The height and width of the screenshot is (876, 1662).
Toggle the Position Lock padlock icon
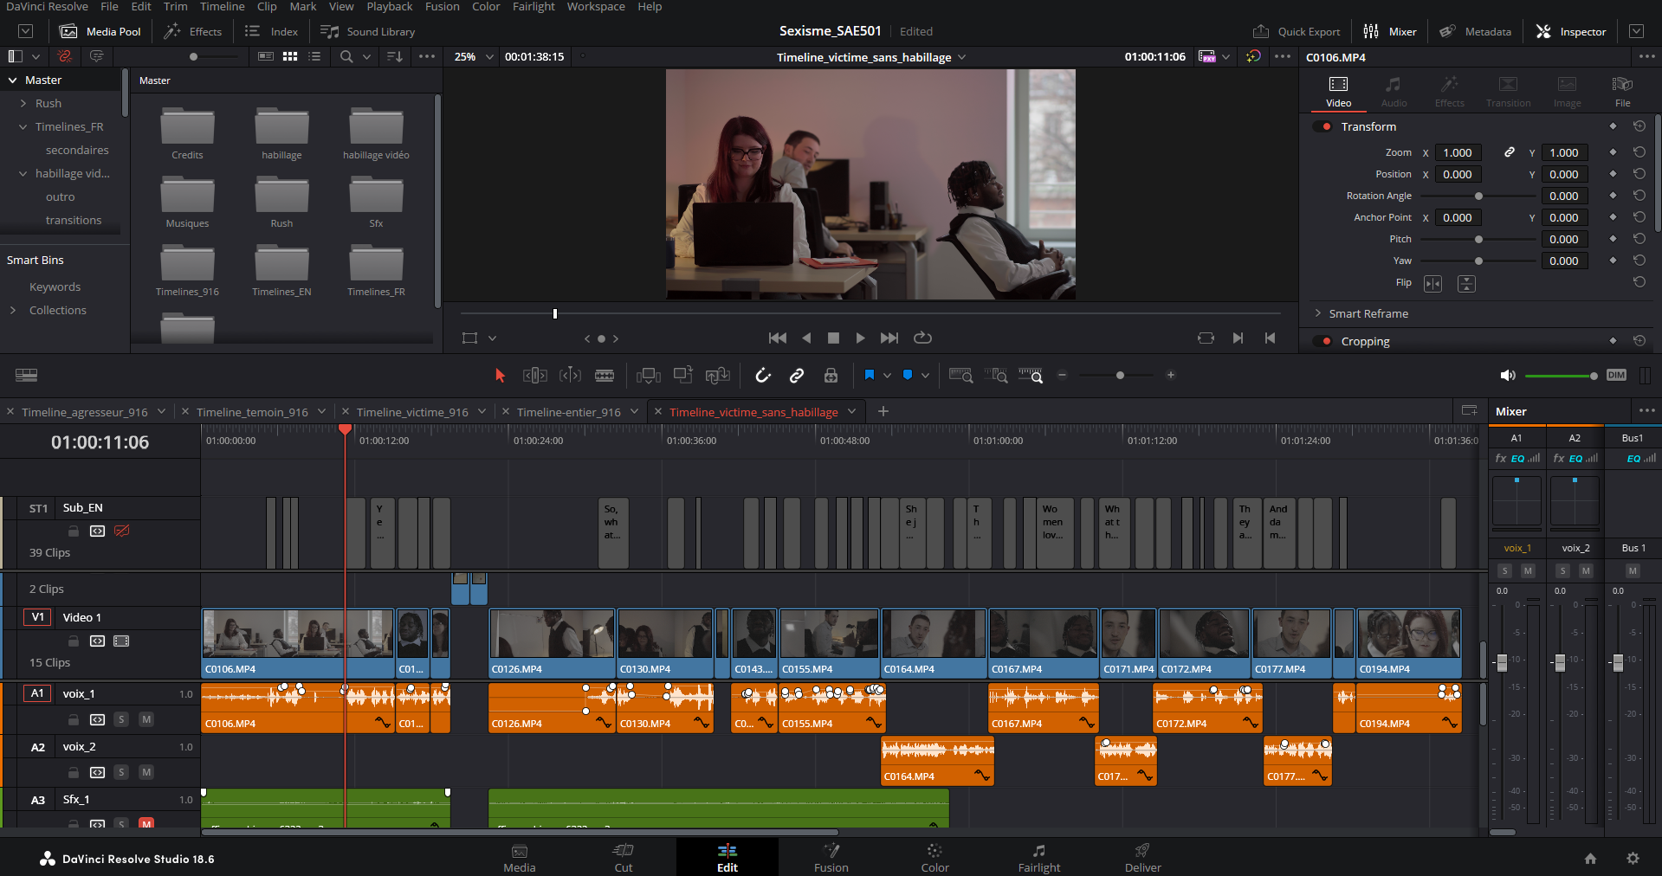(x=831, y=375)
